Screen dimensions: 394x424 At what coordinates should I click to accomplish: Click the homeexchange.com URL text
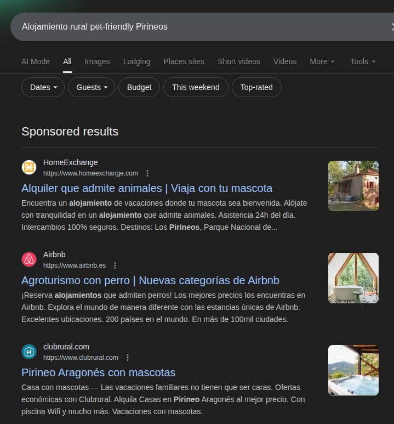point(90,173)
